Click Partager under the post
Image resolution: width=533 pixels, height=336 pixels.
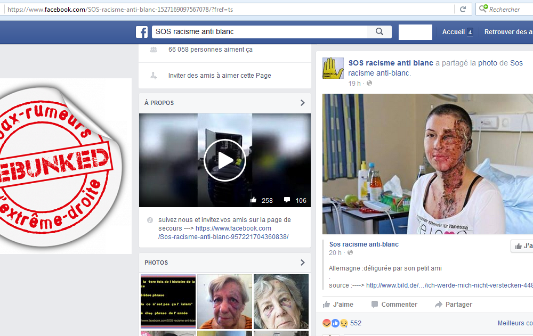tap(454, 305)
